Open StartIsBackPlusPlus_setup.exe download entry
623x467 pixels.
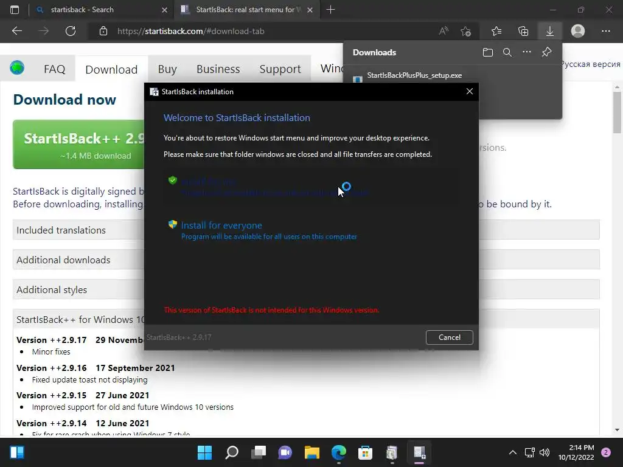(x=414, y=75)
